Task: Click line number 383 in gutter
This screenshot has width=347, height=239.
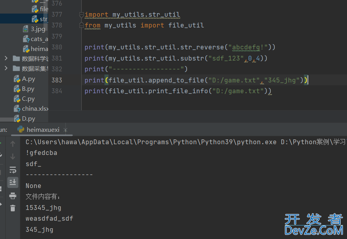Action: pyautogui.click(x=57, y=80)
